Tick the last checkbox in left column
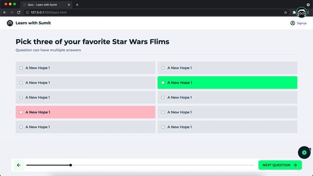313x176 pixels. [21, 127]
